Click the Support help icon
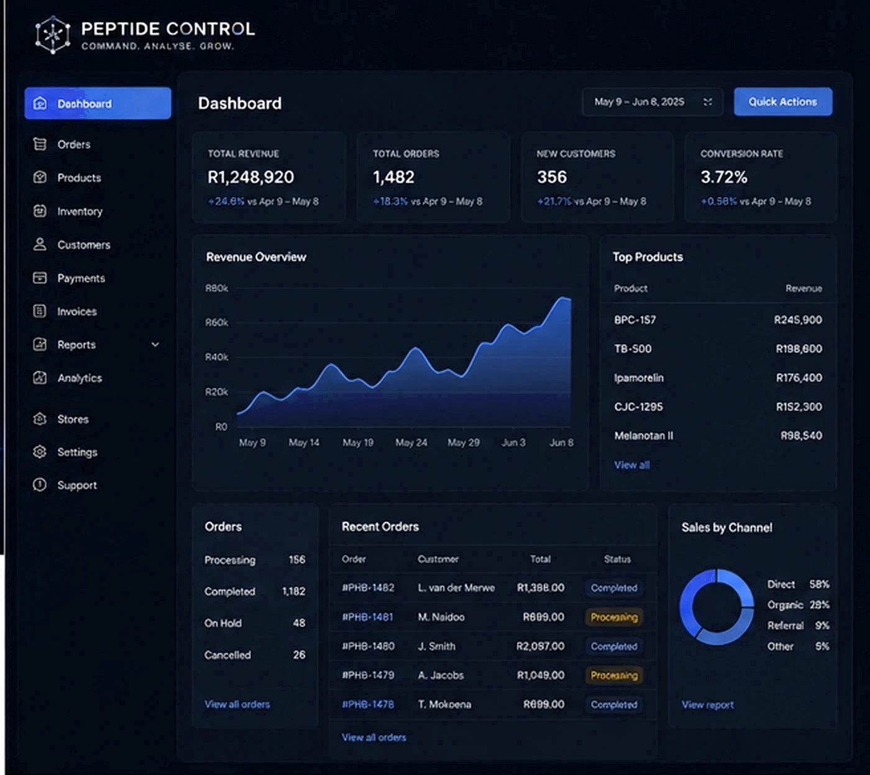 tap(40, 485)
